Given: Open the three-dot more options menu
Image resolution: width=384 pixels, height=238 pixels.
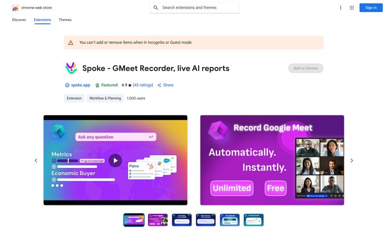Looking at the screenshot, I should coord(340,8).
